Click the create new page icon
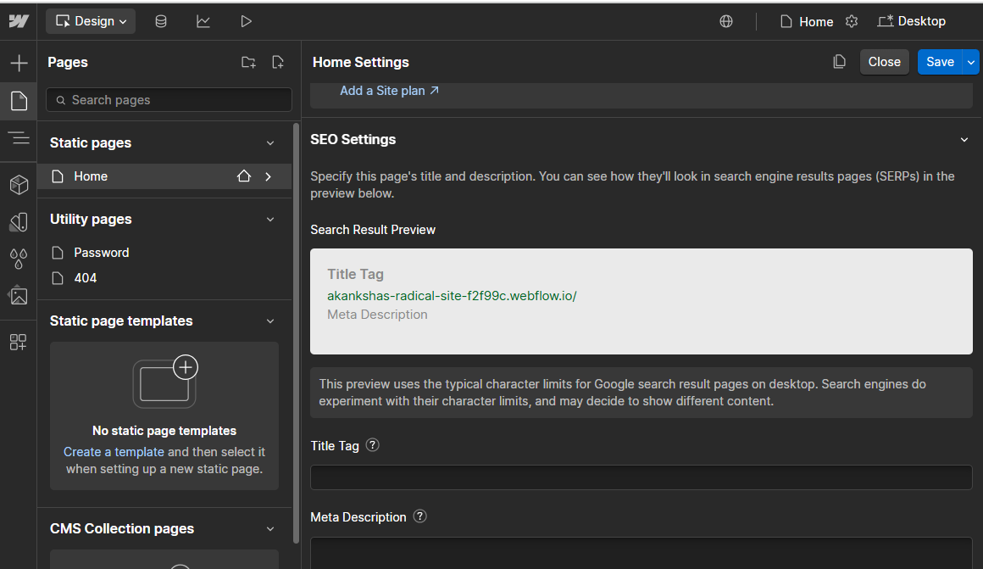 (277, 62)
